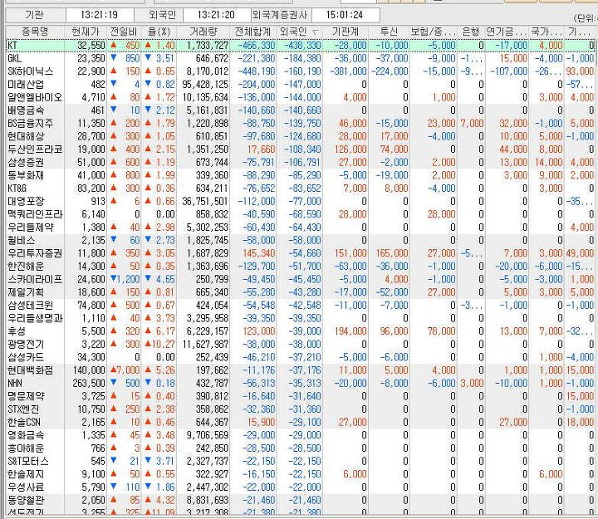Image resolution: width=598 pixels, height=519 pixels.
Task: Click the 웰비스 stock name
Action: point(22,240)
